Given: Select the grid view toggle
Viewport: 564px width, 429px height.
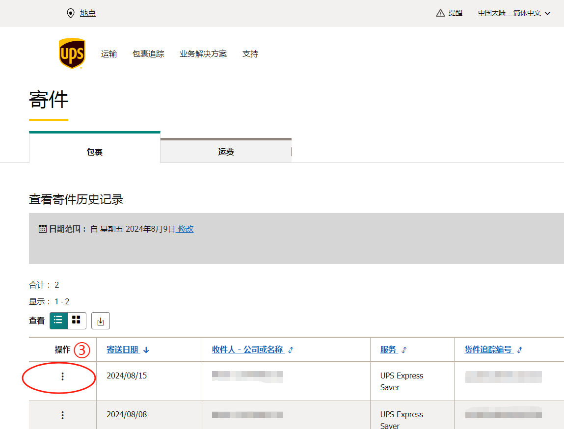Looking at the screenshot, I should (77, 321).
